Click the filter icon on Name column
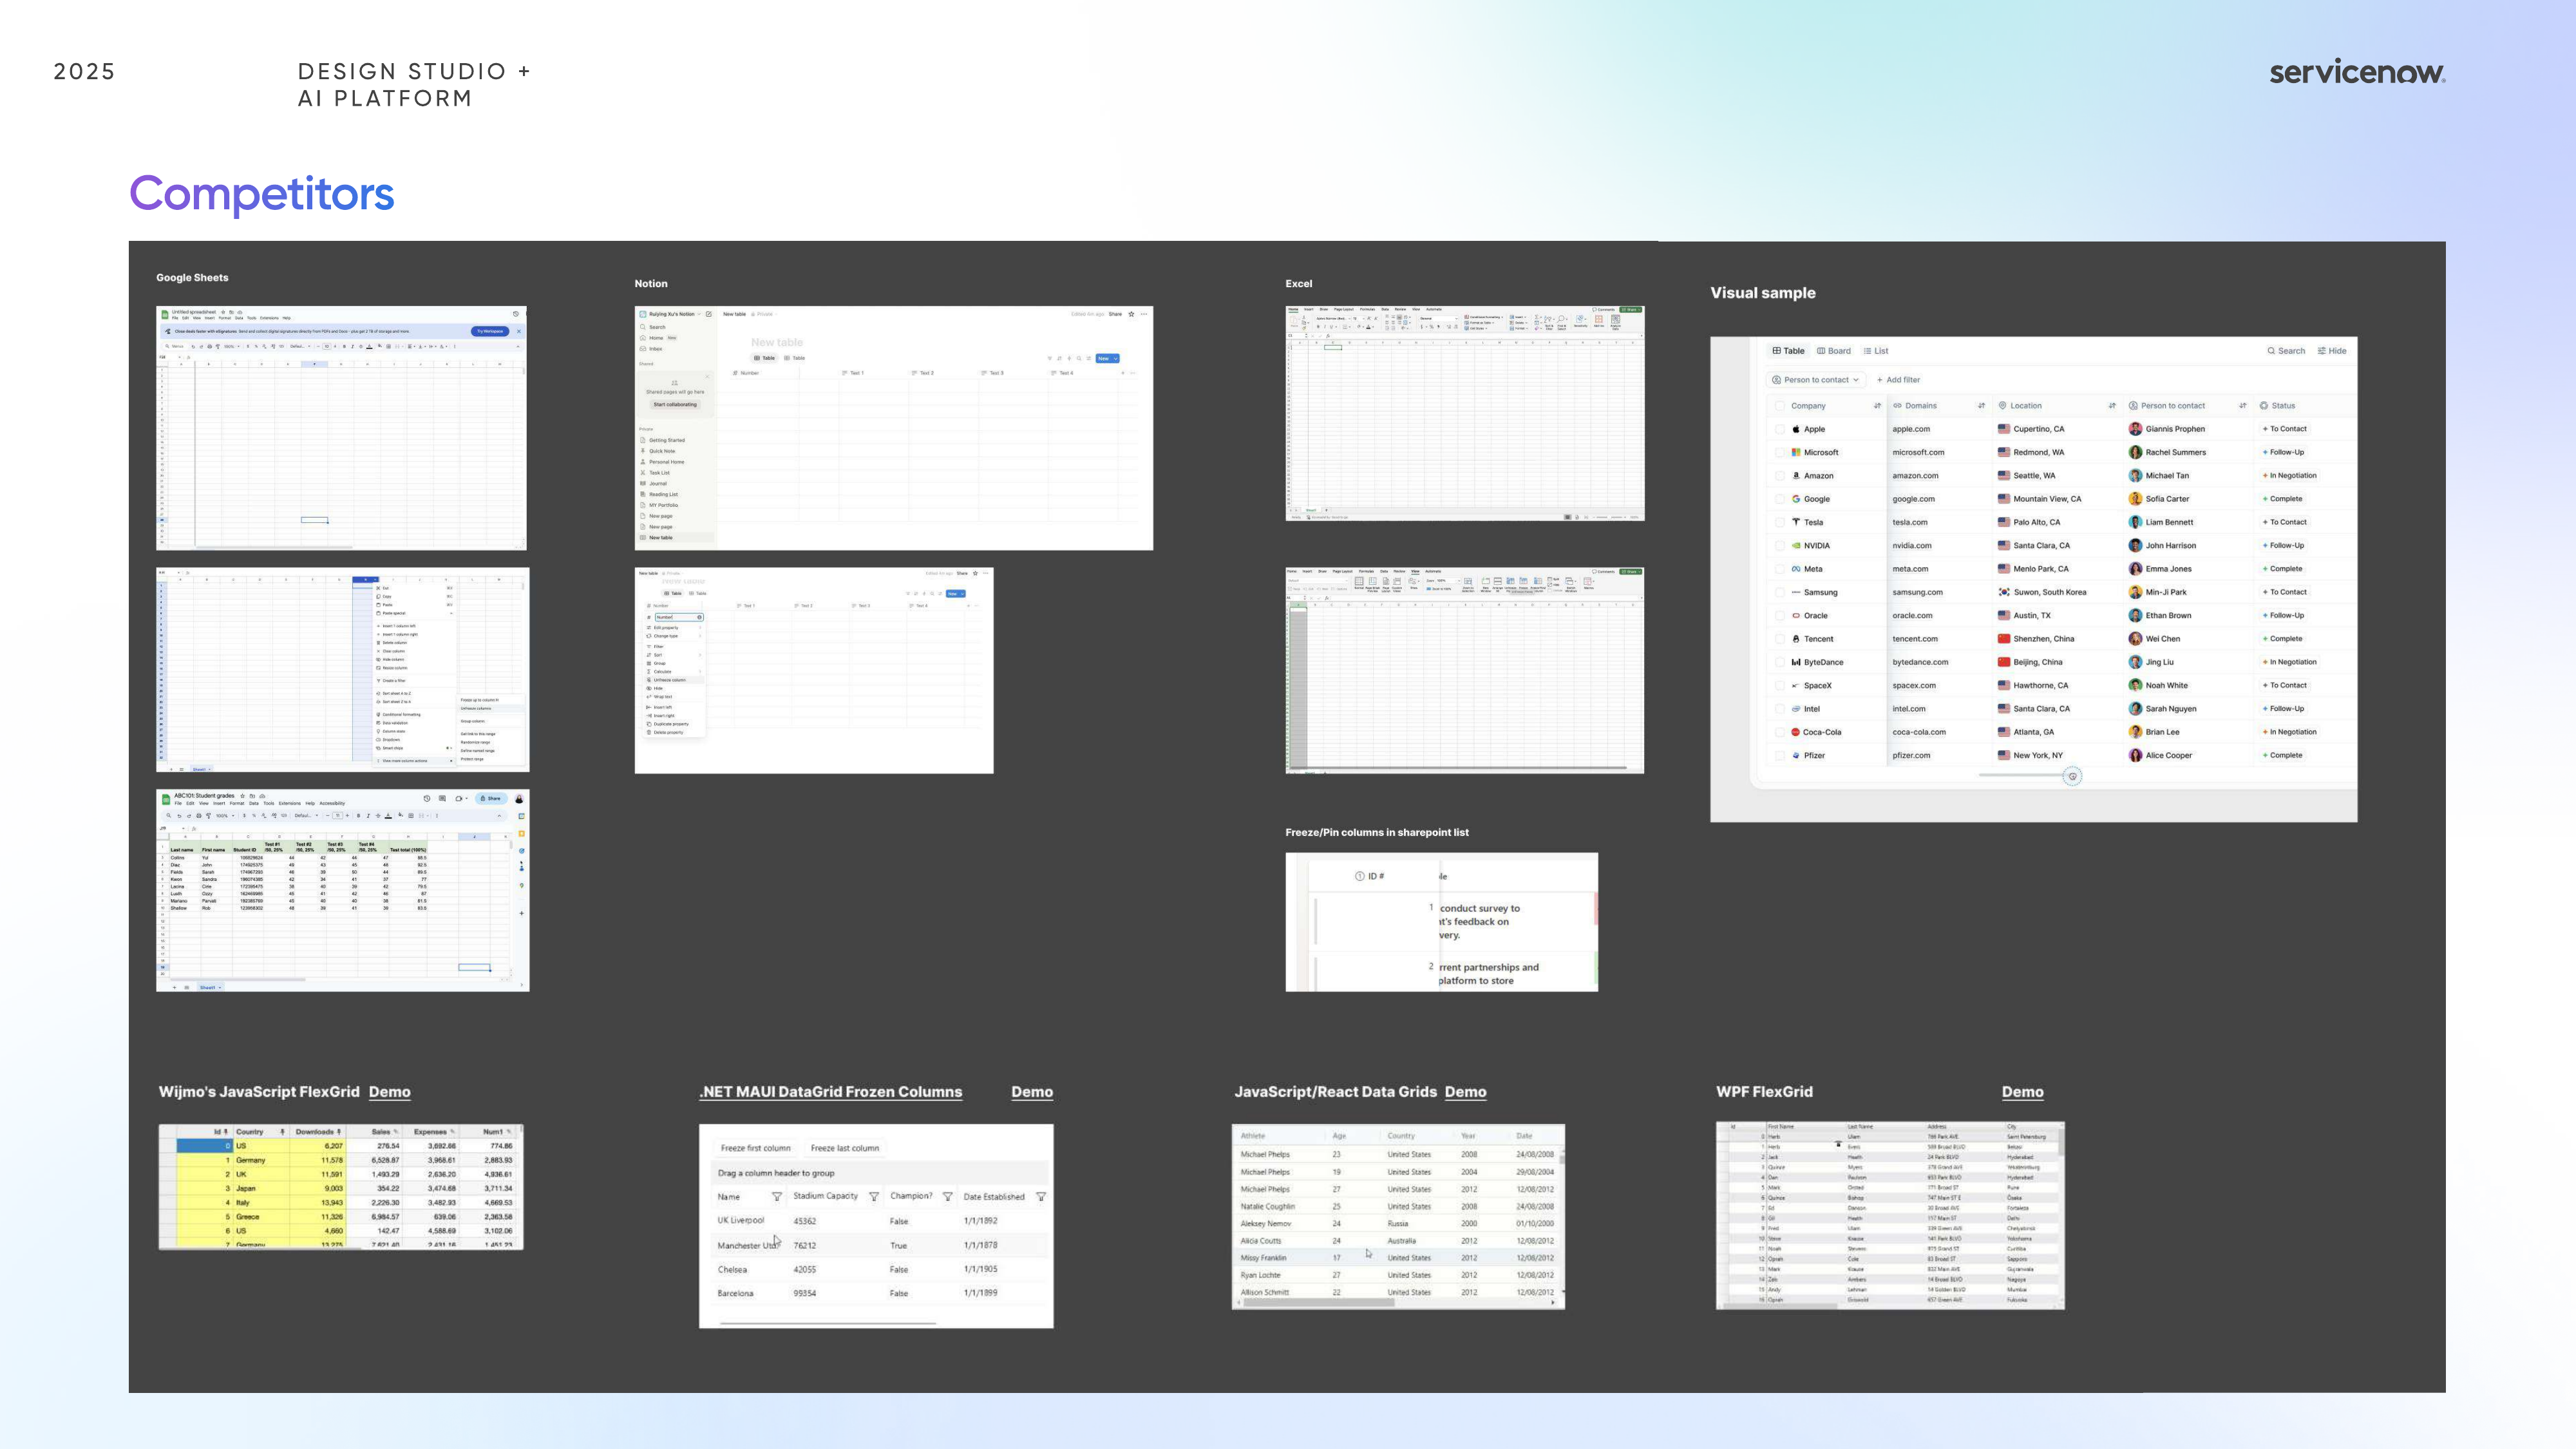The image size is (2576, 1449). 777,1197
